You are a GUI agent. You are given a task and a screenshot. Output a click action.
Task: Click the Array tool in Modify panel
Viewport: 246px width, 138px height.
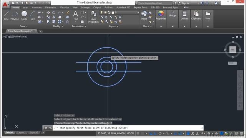click(59, 21)
